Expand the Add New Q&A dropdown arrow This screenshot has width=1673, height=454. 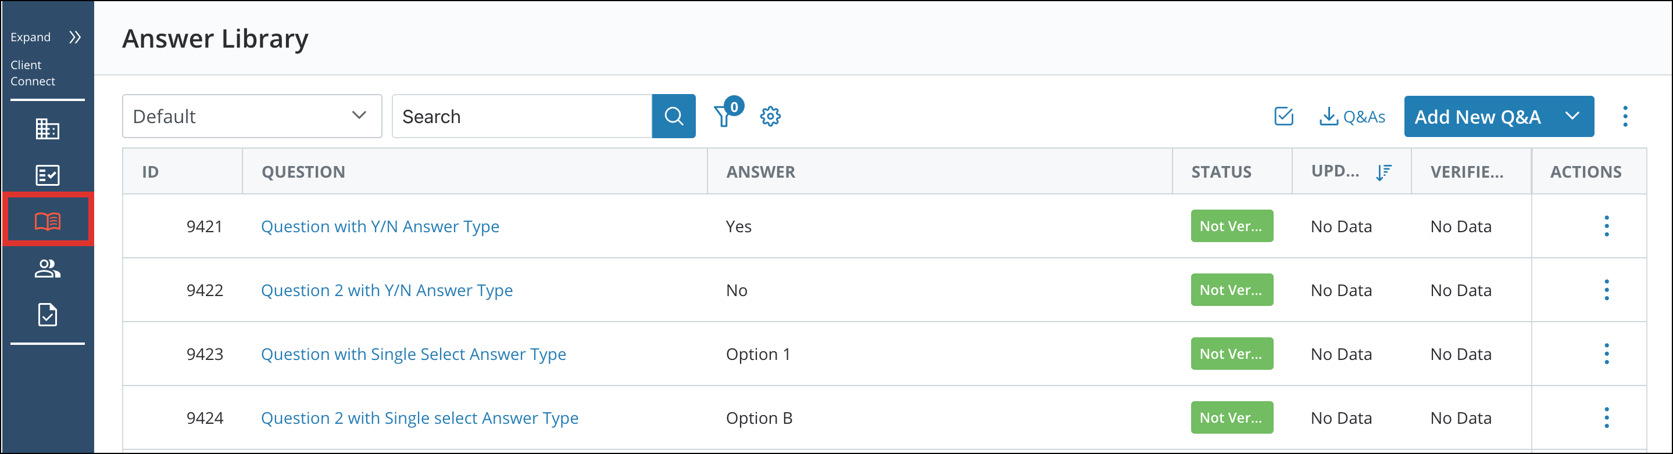pos(1572,117)
